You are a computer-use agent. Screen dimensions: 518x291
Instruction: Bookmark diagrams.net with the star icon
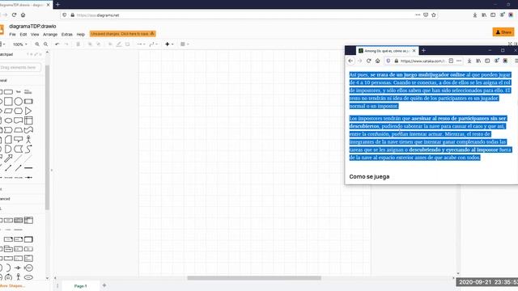(x=434, y=15)
